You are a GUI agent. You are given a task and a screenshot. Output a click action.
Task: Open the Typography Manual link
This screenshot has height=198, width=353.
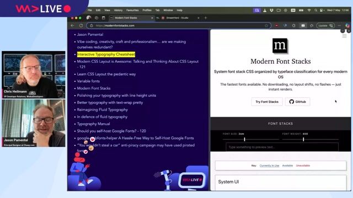[x=93, y=124]
